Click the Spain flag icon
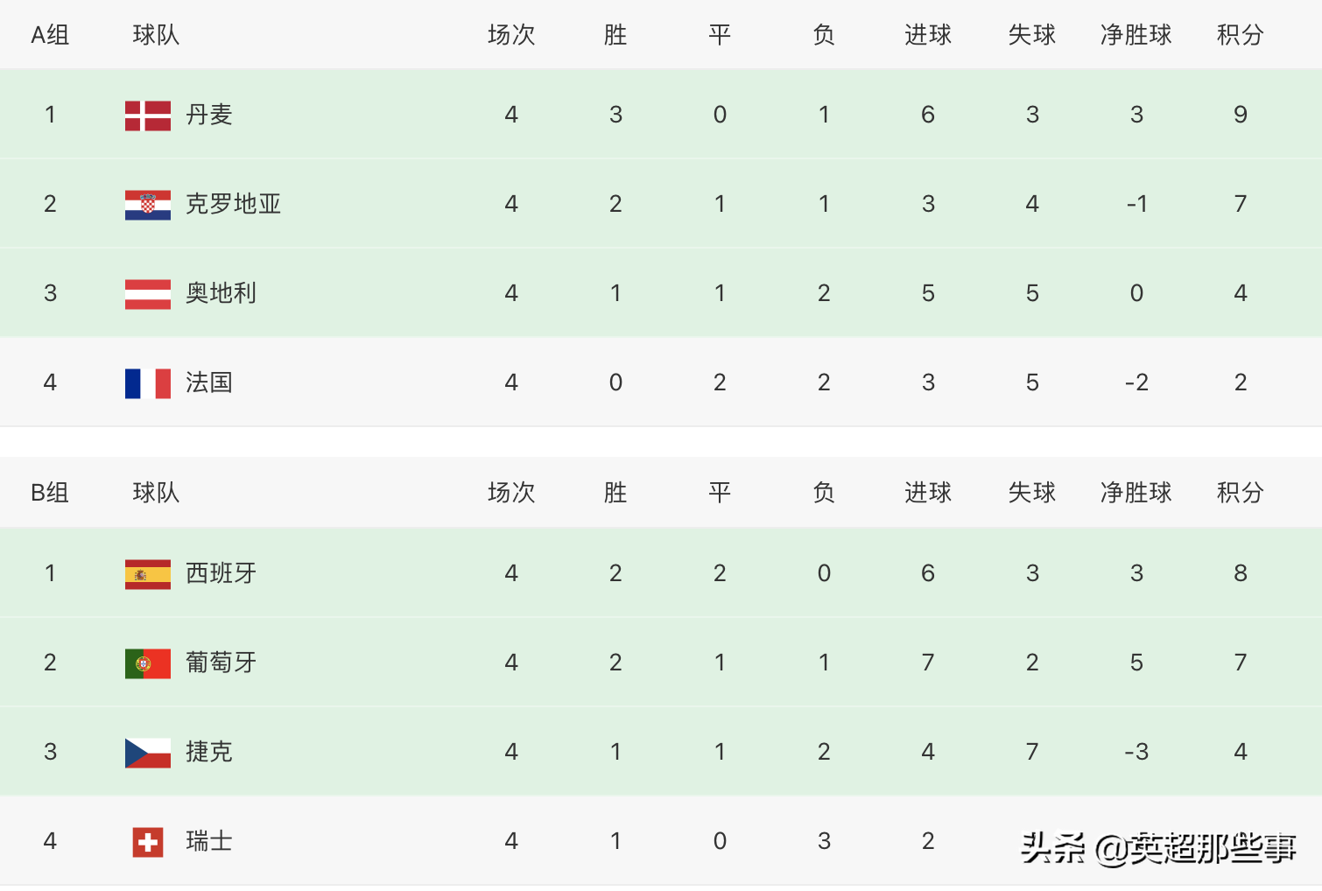This screenshot has width=1322, height=891. 147,574
